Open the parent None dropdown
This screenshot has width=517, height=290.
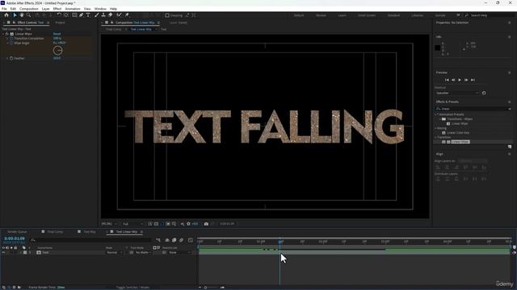pos(179,252)
